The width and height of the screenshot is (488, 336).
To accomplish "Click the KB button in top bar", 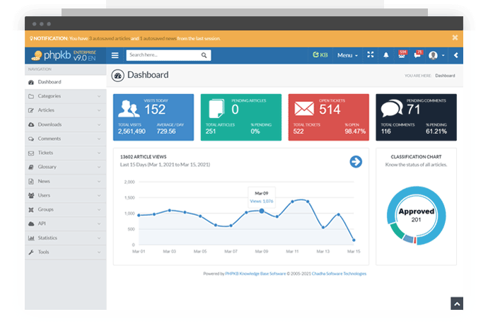I will click(320, 55).
